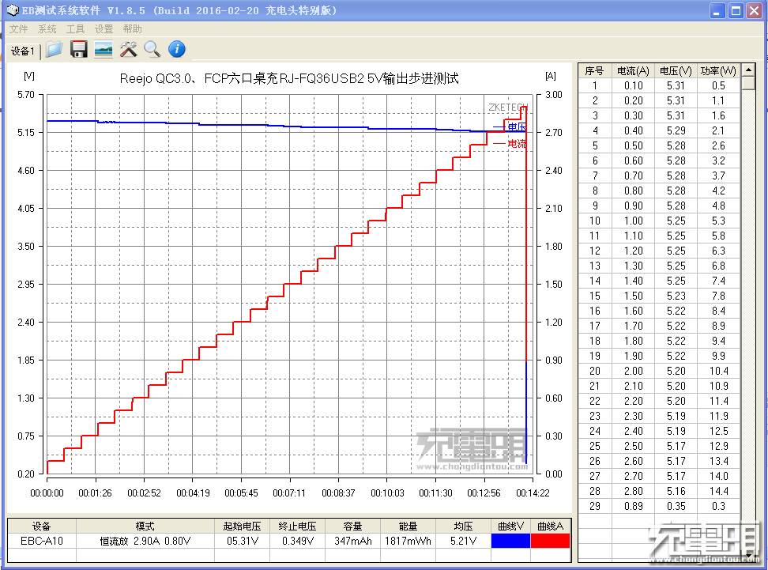Click the 3.00 current axis label
768x570 pixels.
coord(554,95)
